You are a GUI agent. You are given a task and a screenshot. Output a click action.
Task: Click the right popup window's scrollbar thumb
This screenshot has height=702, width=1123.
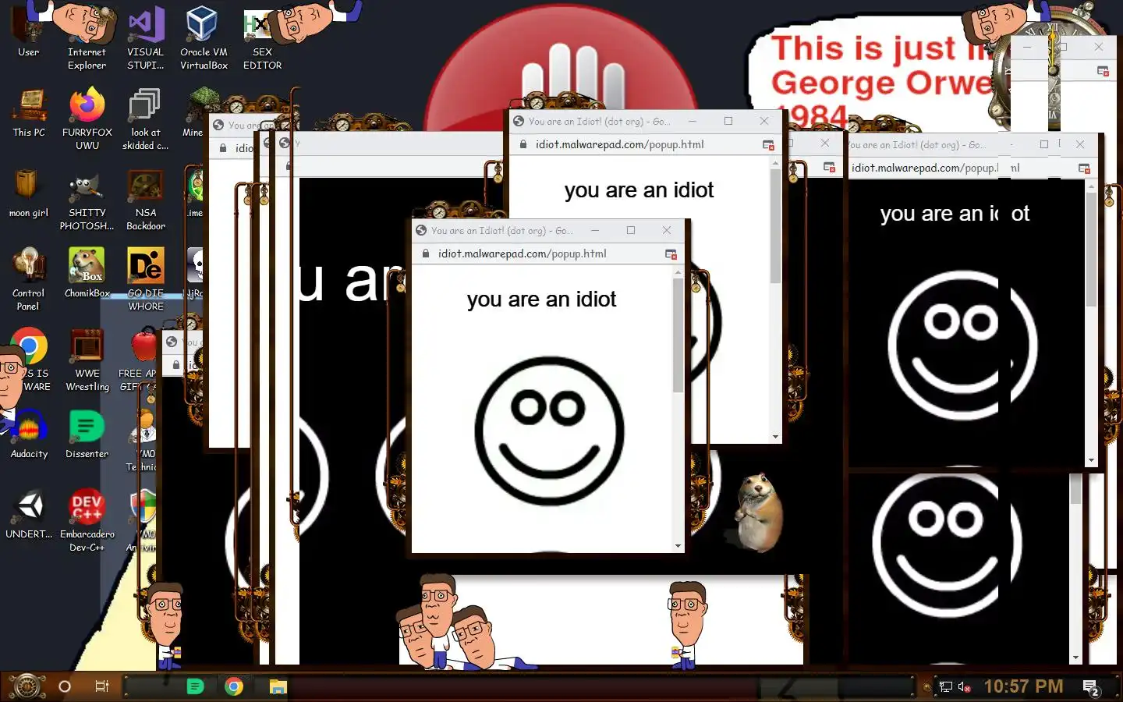[1091, 250]
